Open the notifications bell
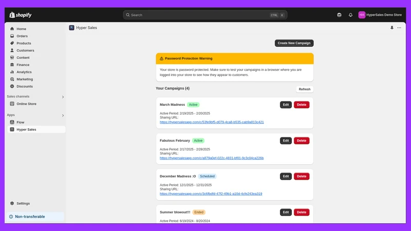 [x=350, y=15]
